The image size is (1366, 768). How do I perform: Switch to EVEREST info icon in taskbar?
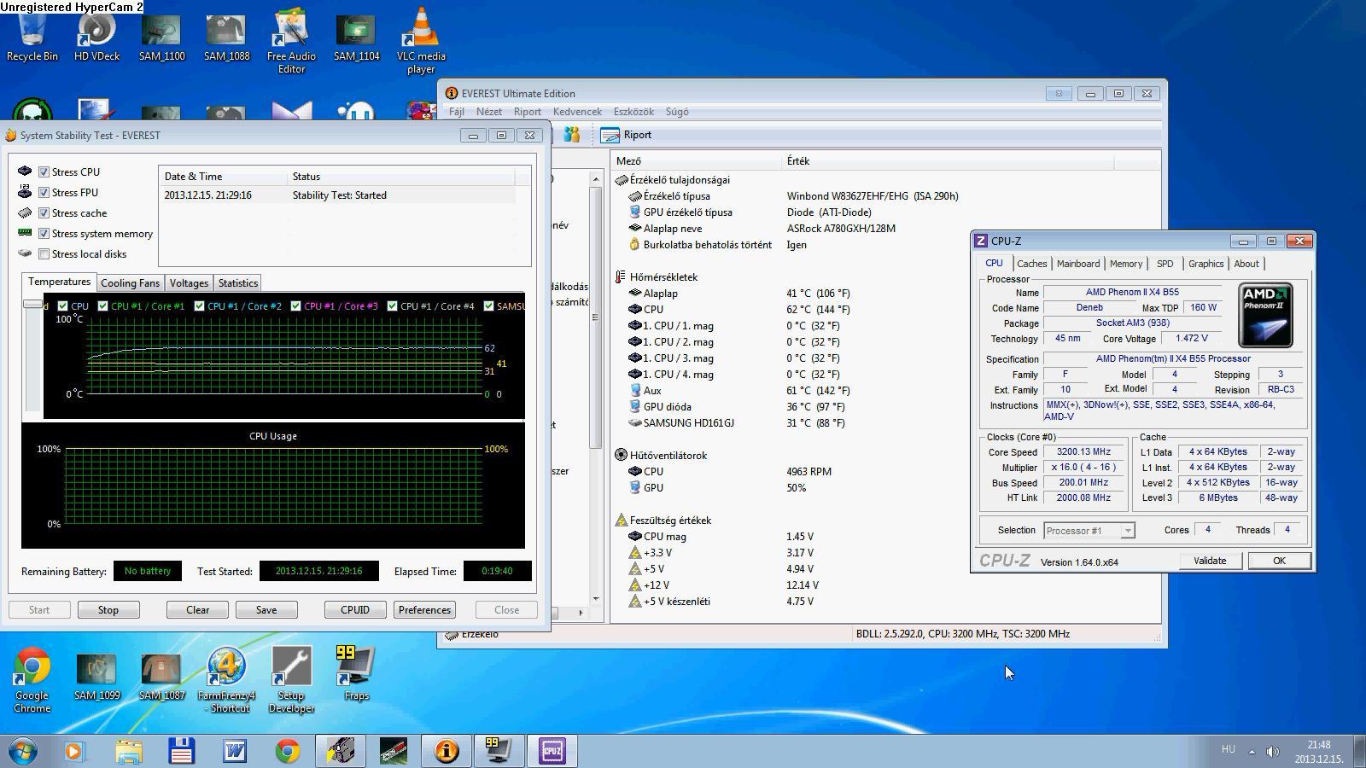pyautogui.click(x=447, y=751)
